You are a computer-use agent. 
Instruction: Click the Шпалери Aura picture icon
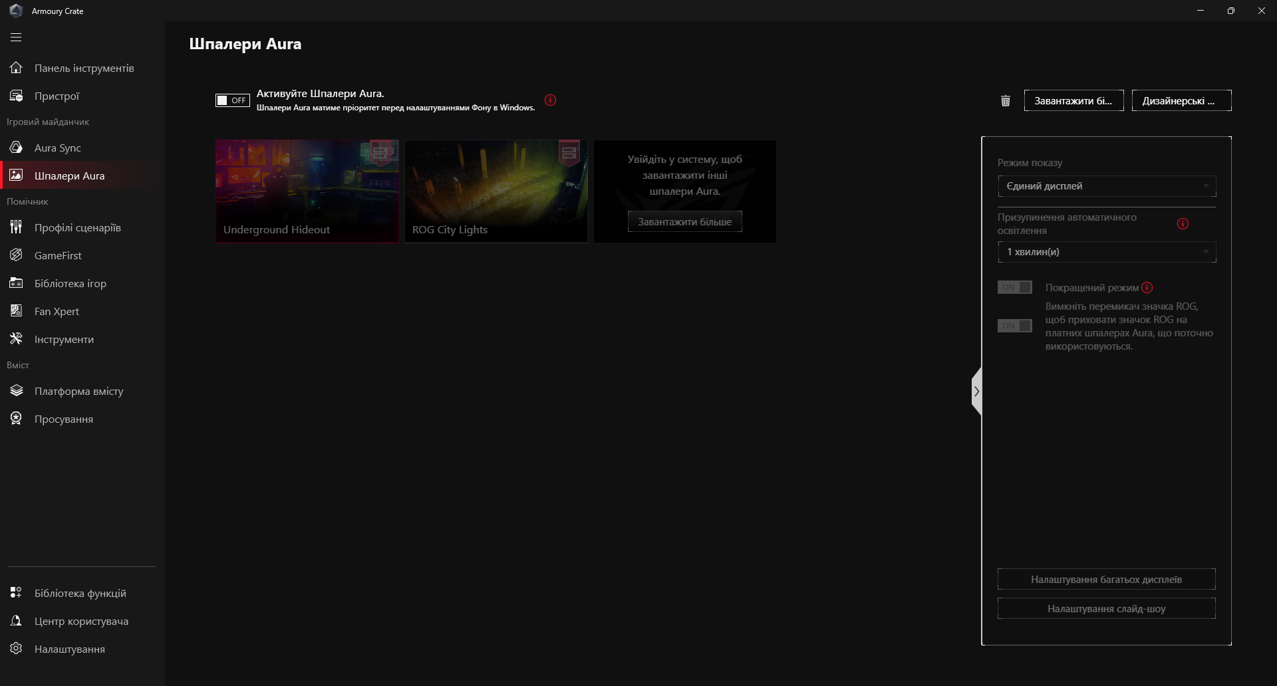tap(16, 175)
